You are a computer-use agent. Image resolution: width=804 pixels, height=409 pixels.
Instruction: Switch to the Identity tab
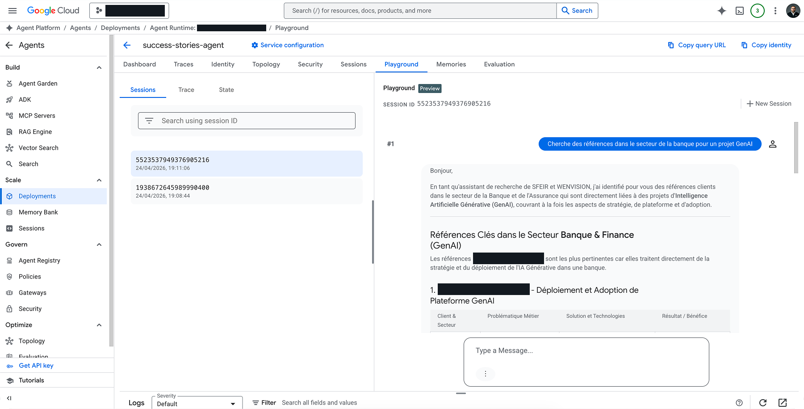pos(223,64)
